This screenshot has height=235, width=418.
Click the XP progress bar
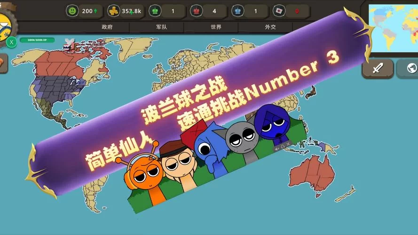(37, 40)
